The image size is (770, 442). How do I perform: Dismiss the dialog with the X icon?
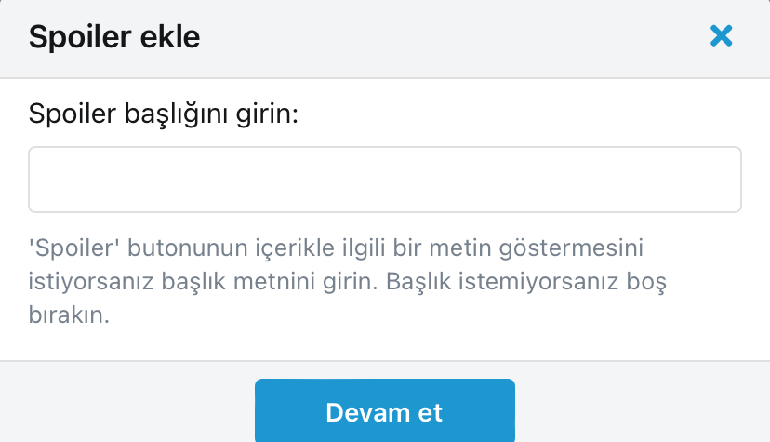click(x=721, y=36)
